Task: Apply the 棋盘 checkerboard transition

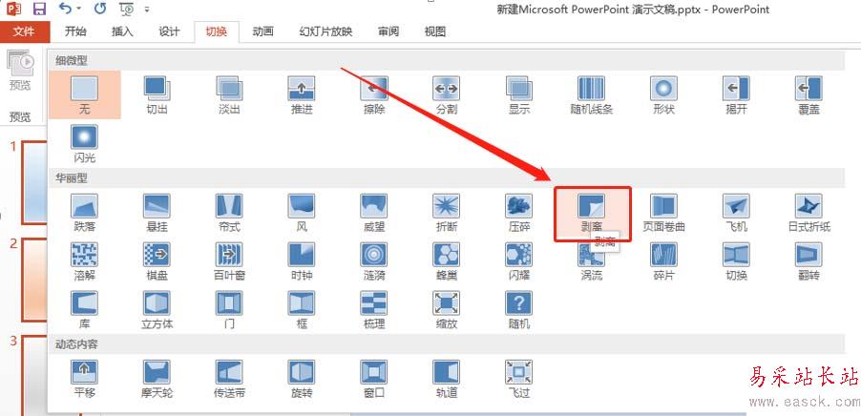Action: [x=157, y=260]
